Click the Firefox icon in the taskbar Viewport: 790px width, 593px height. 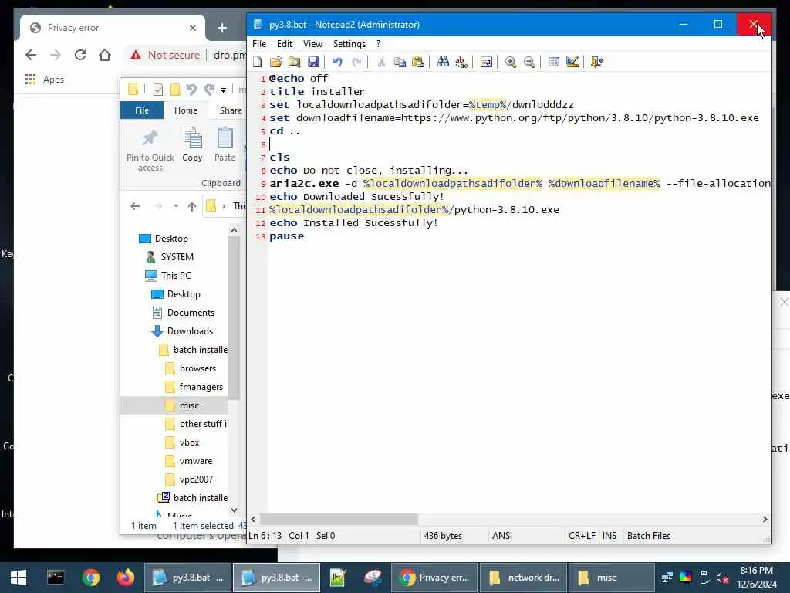tap(126, 578)
